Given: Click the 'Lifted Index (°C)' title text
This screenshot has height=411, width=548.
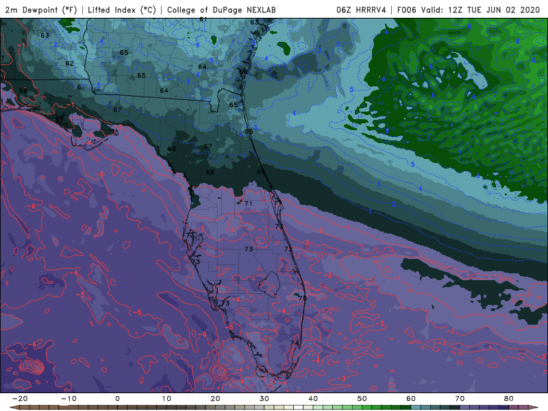Looking at the screenshot, I should (122, 10).
